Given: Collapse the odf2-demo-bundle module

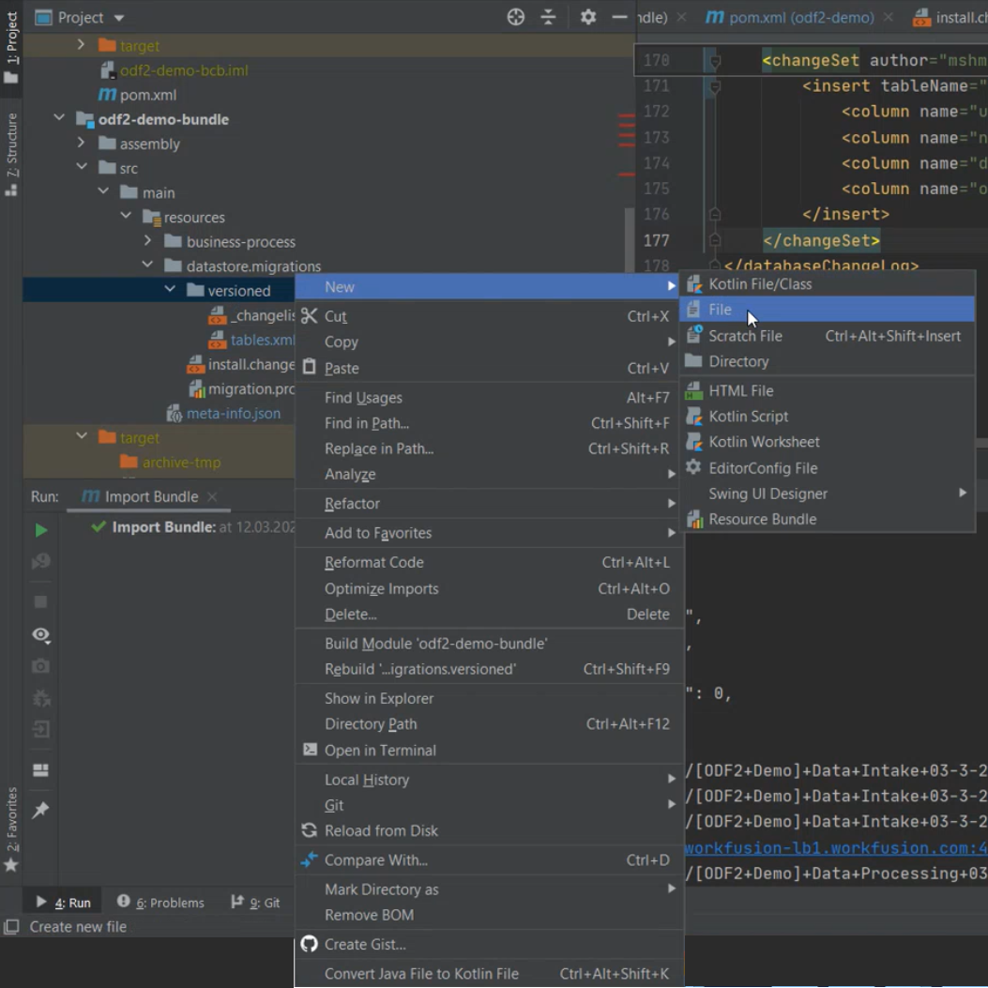Looking at the screenshot, I should [59, 118].
